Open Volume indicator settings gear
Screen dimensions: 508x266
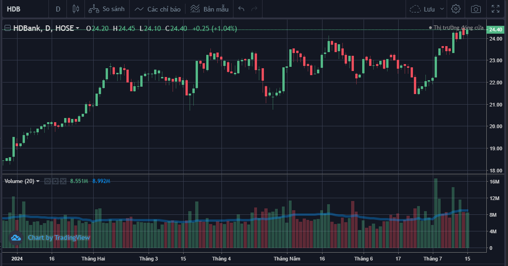click(x=55, y=181)
